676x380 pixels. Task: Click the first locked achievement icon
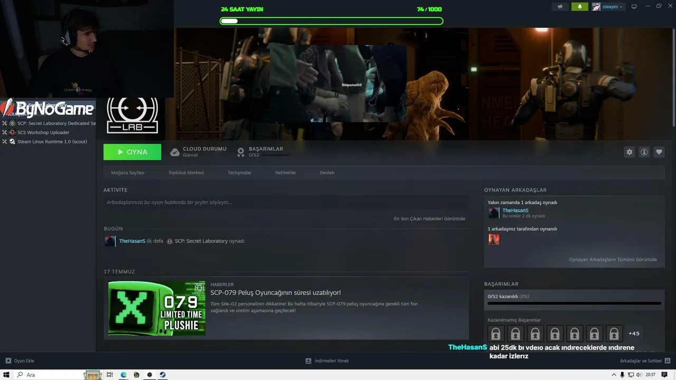click(495, 334)
